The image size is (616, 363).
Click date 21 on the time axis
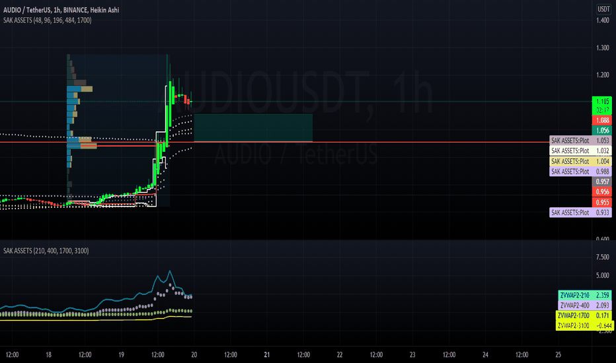click(267, 355)
